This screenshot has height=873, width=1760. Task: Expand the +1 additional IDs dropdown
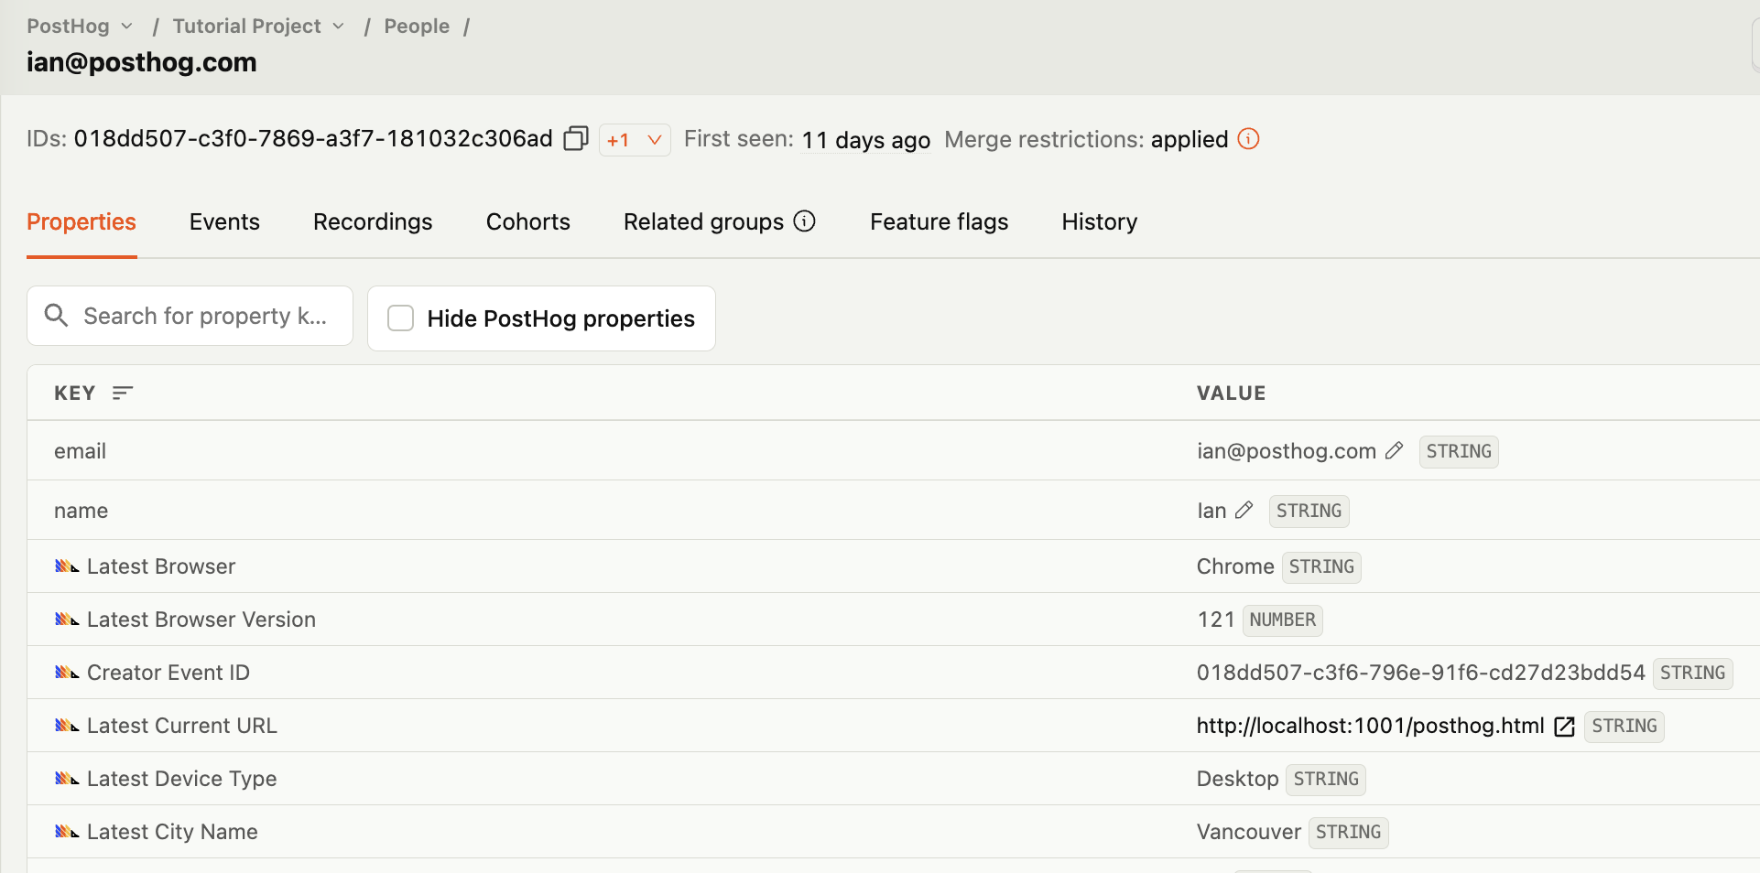(635, 140)
